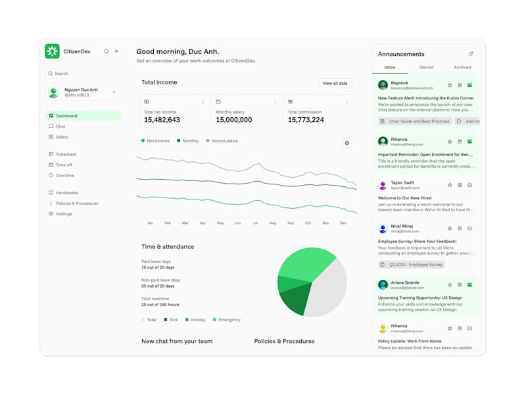Open Announcements in external view icon
Image resolution: width=526 pixels, height=395 pixels.
pos(471,54)
